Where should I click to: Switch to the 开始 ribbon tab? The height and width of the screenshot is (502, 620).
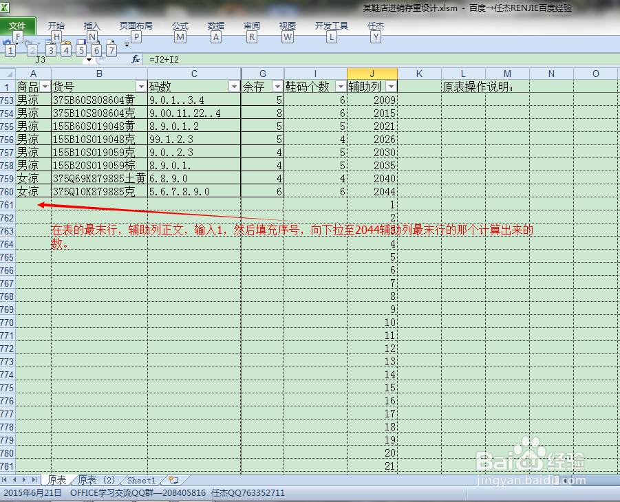56,26
